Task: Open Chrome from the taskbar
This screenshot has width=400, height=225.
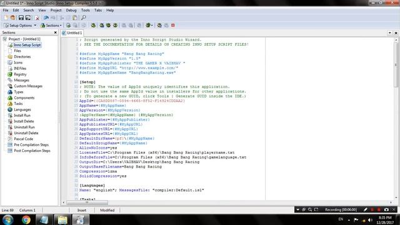Action: pos(26,219)
